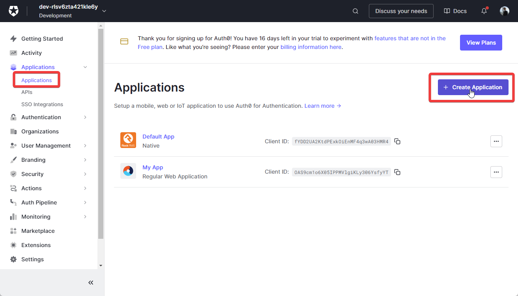This screenshot has height=296, width=518.
Task: Expand the User Management chevron
Action: [85, 146]
